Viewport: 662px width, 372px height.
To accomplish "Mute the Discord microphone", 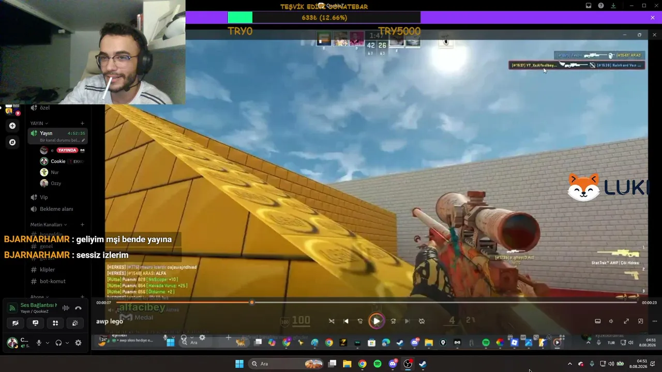I will point(39,343).
